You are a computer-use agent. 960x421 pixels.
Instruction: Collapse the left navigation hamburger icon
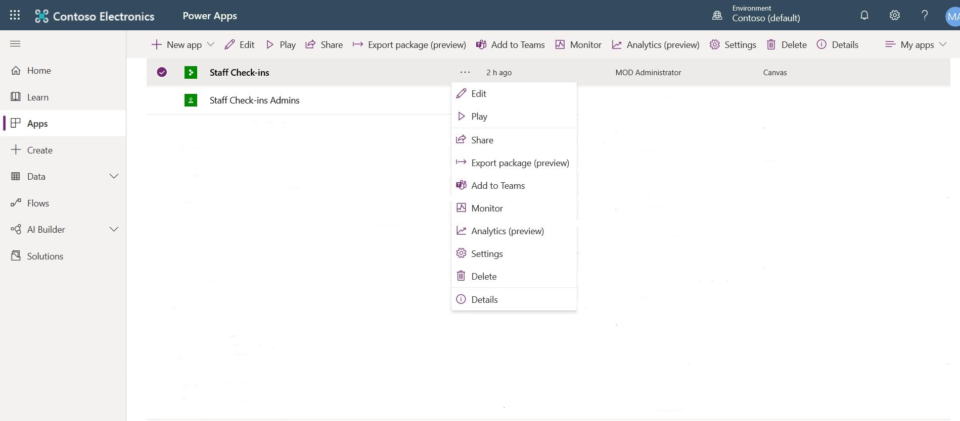pyautogui.click(x=15, y=44)
